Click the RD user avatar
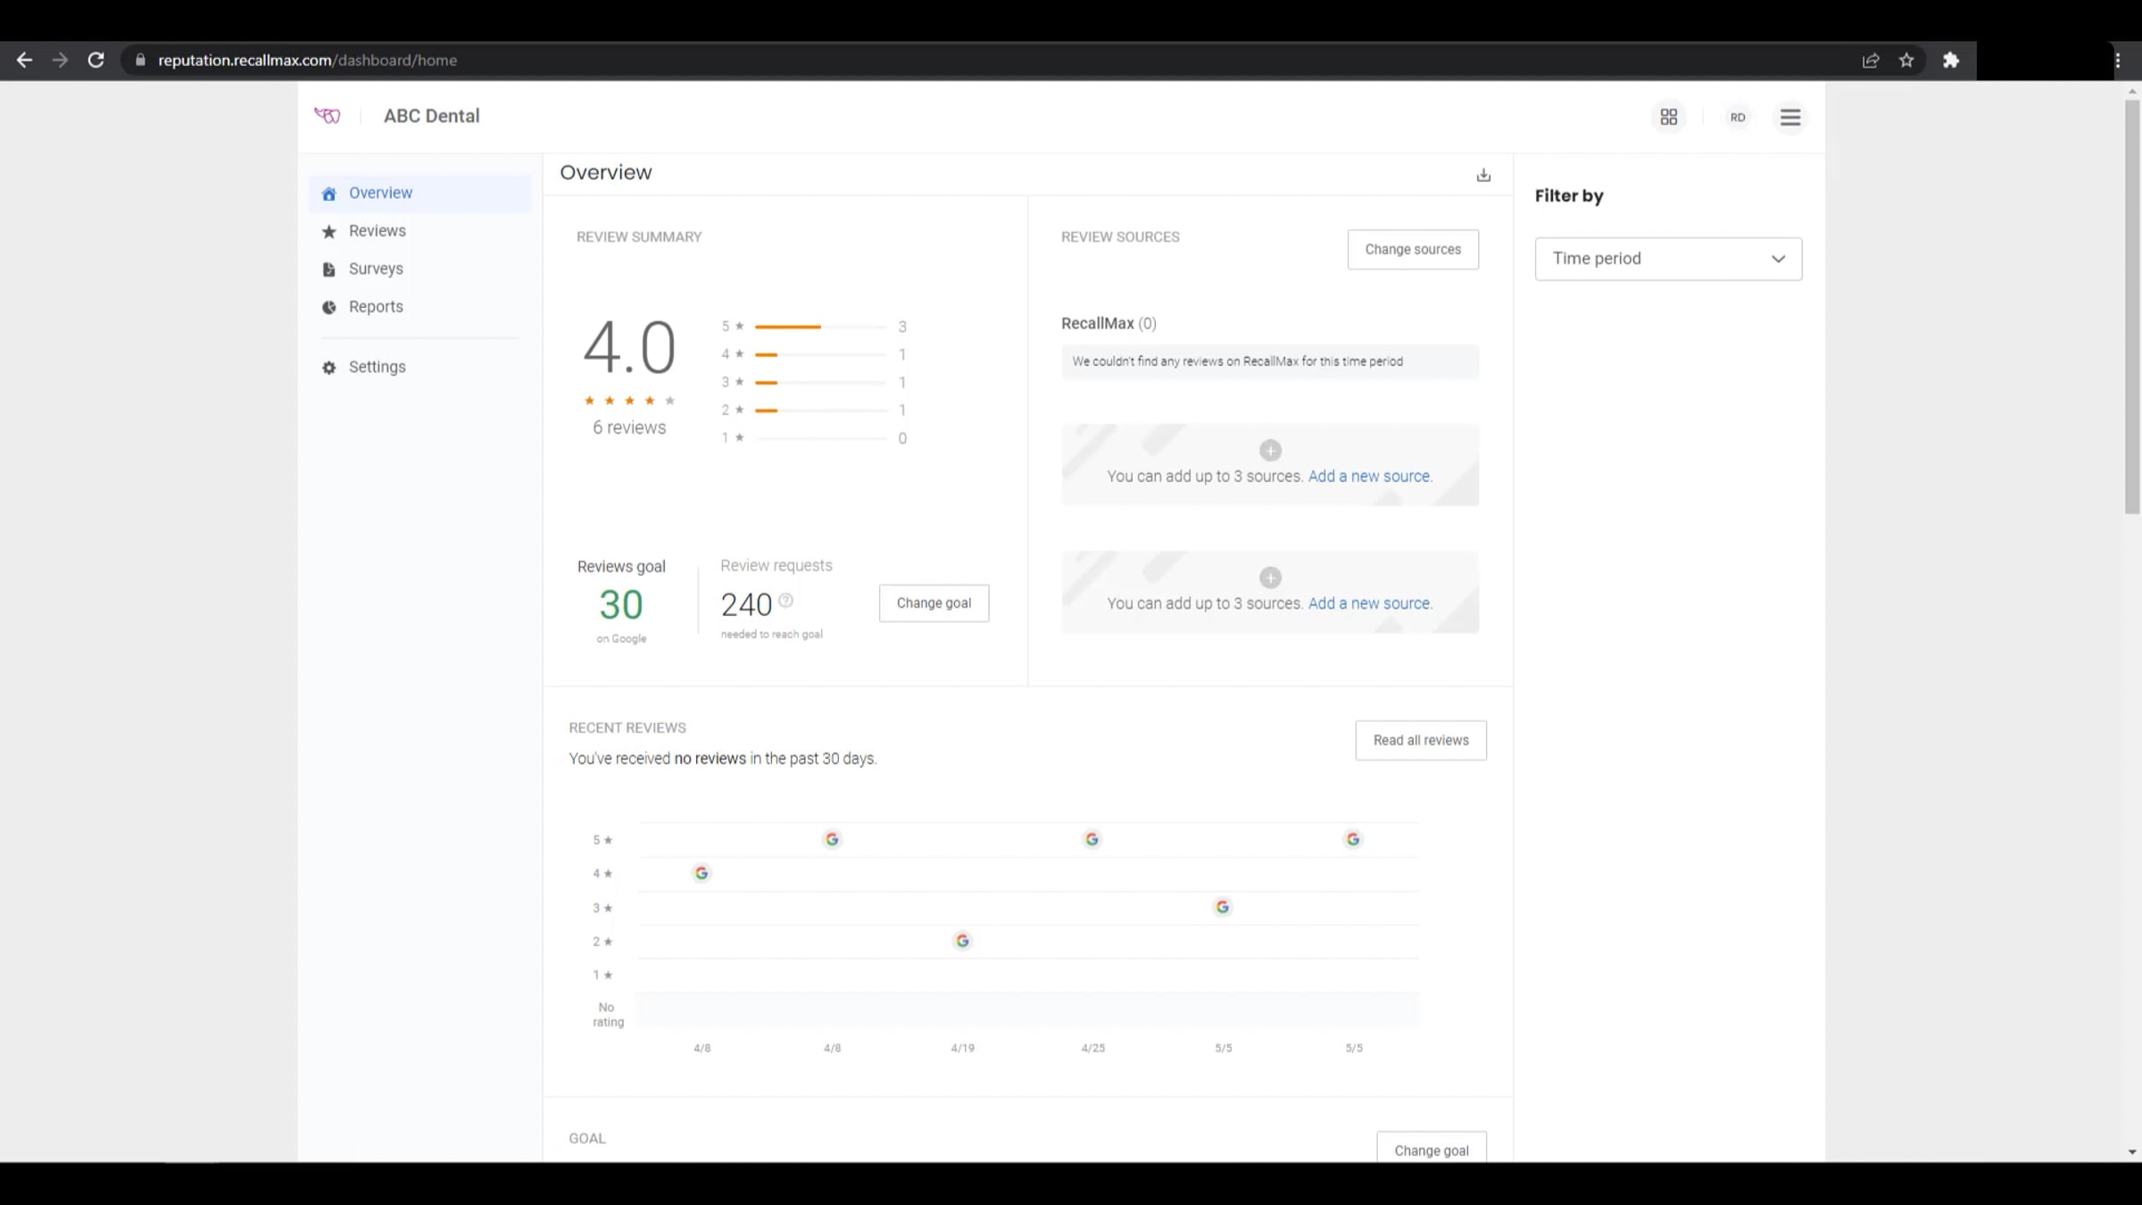 pyautogui.click(x=1737, y=117)
